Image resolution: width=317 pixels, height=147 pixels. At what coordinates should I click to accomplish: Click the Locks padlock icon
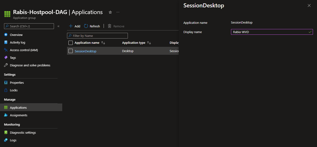coord(6,90)
